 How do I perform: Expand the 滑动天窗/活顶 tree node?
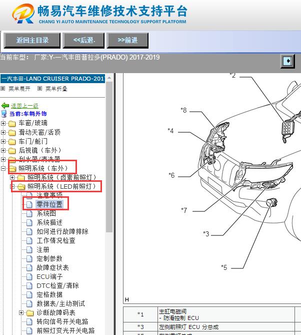3,133
